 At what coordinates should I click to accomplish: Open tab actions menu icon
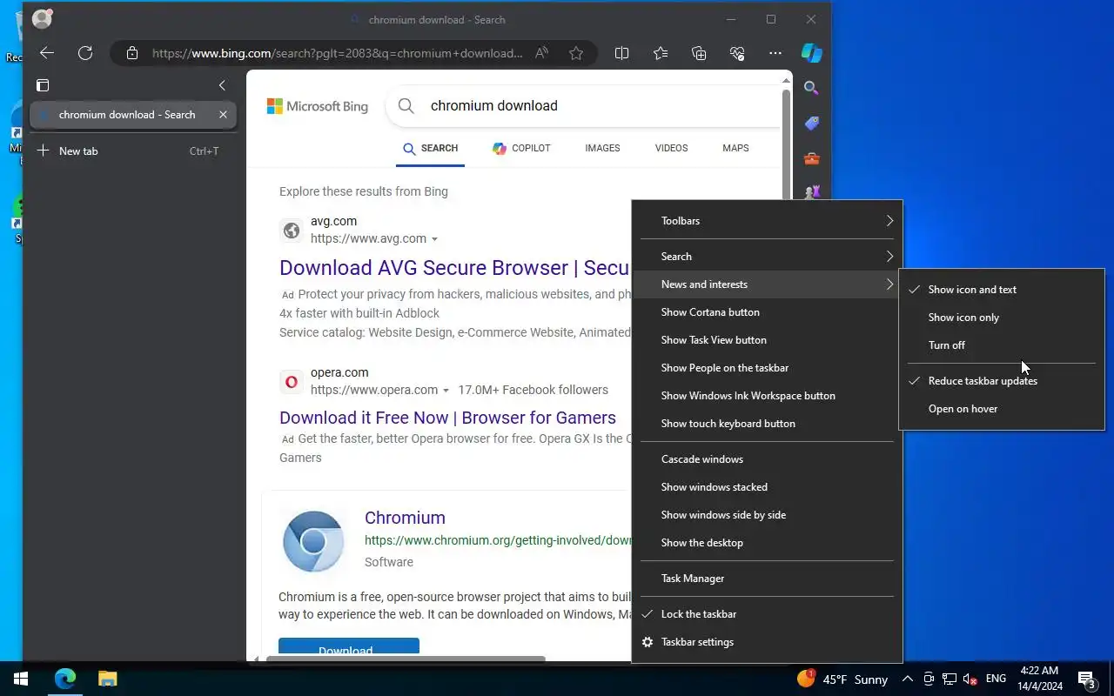click(42, 85)
